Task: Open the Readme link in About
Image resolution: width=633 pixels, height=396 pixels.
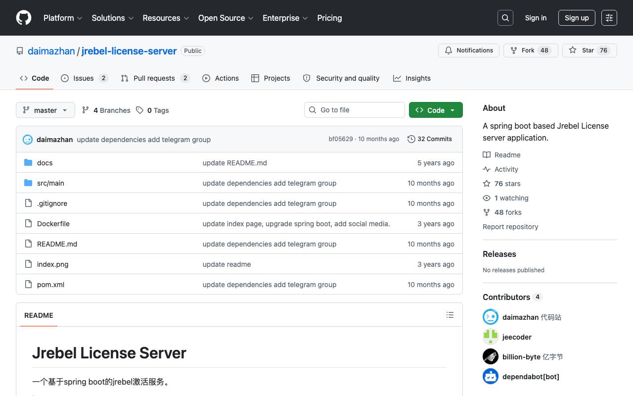Action: click(501, 155)
